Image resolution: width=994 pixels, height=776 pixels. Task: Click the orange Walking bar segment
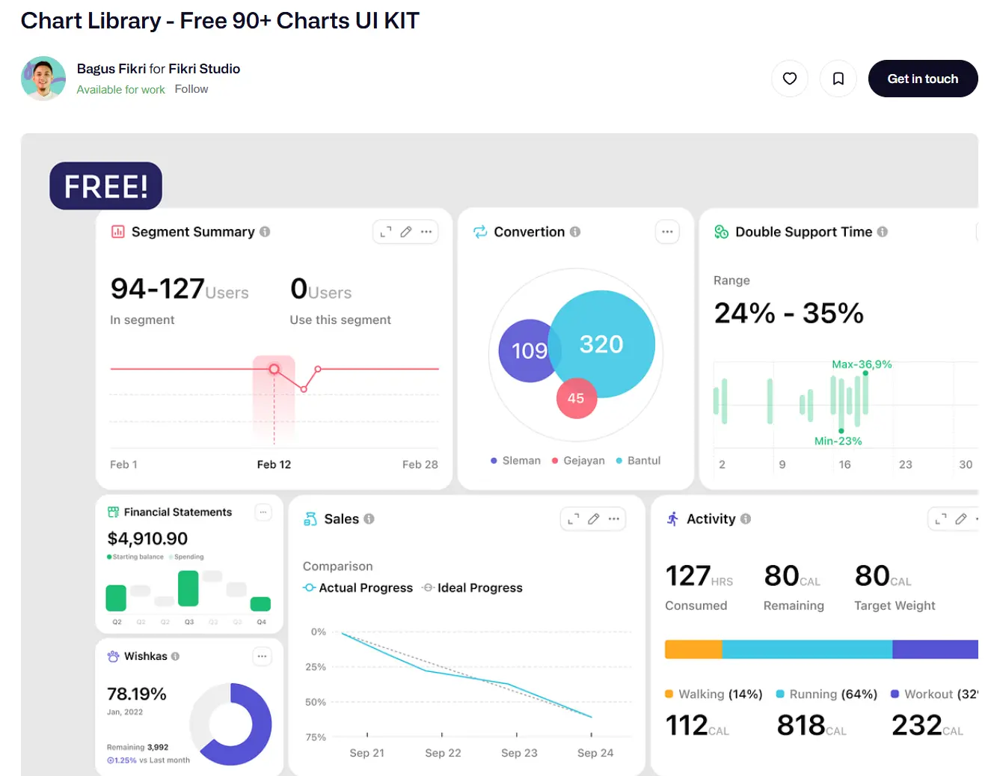(x=693, y=650)
